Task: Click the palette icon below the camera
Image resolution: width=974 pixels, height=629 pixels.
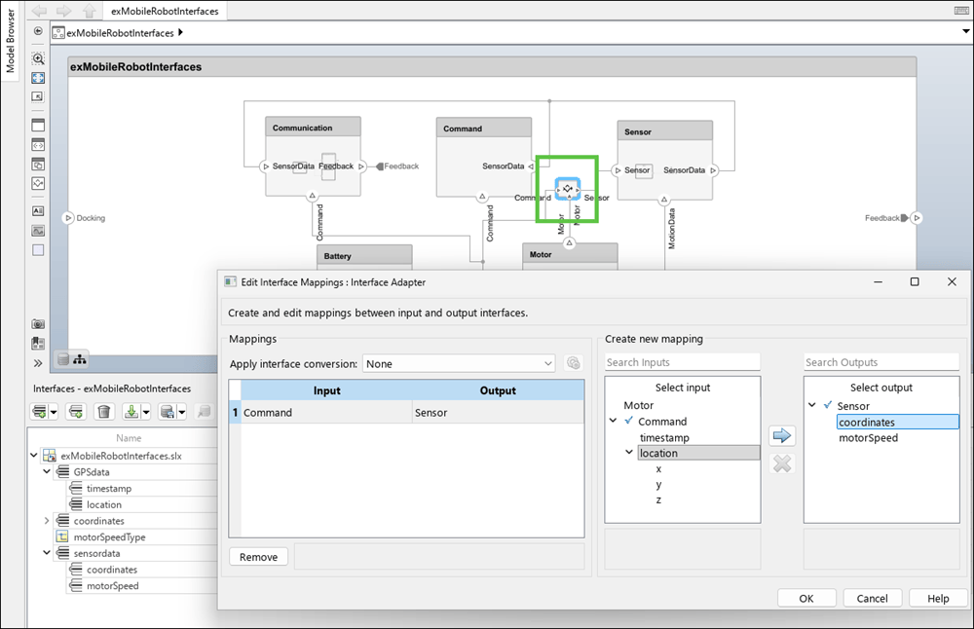Action: [38, 343]
